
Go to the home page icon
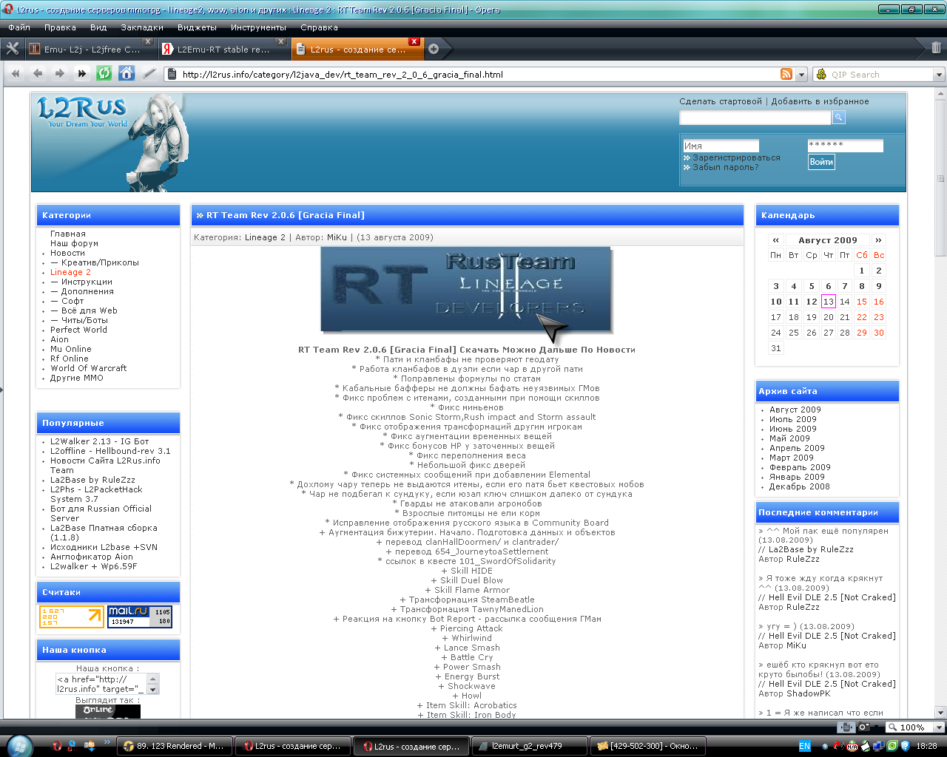pyautogui.click(x=127, y=73)
